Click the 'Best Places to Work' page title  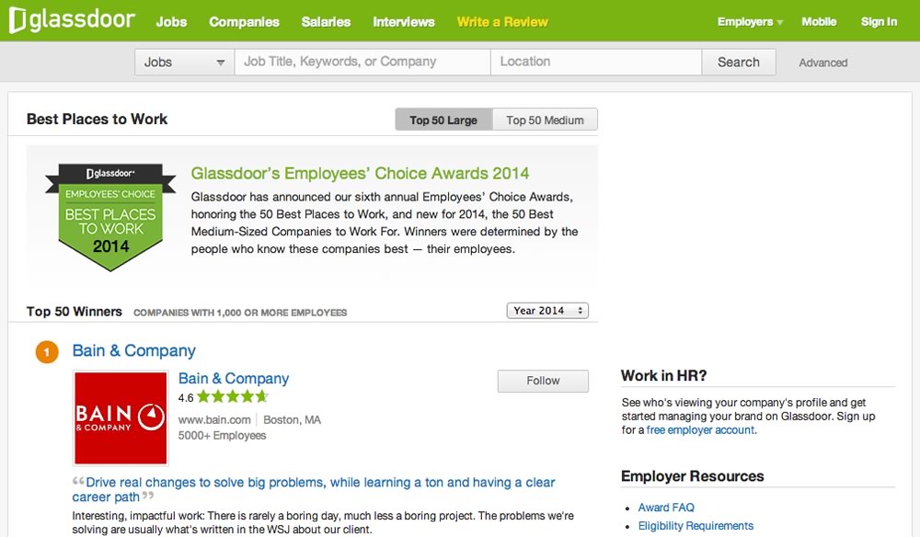tap(97, 119)
